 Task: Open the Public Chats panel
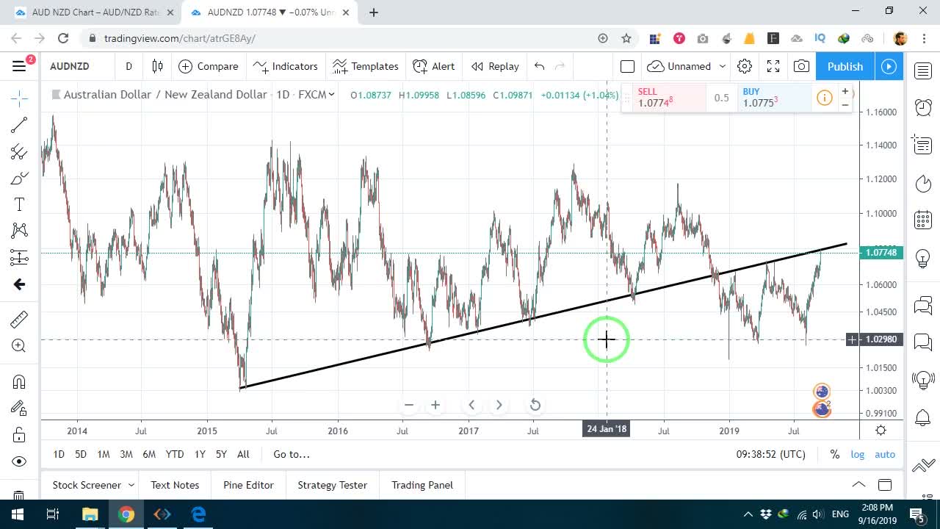click(923, 305)
